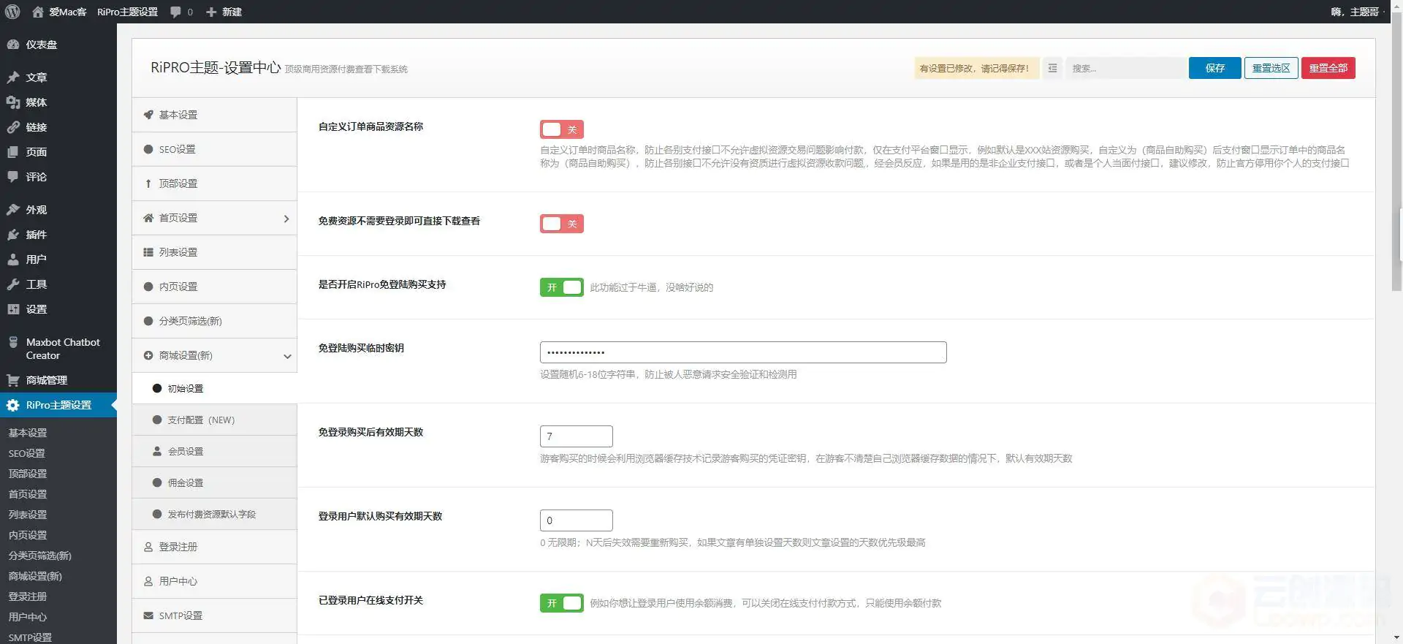Focus the 免登陆购买临时密钥 password field
The width and height of the screenshot is (1403, 644).
[743, 352]
